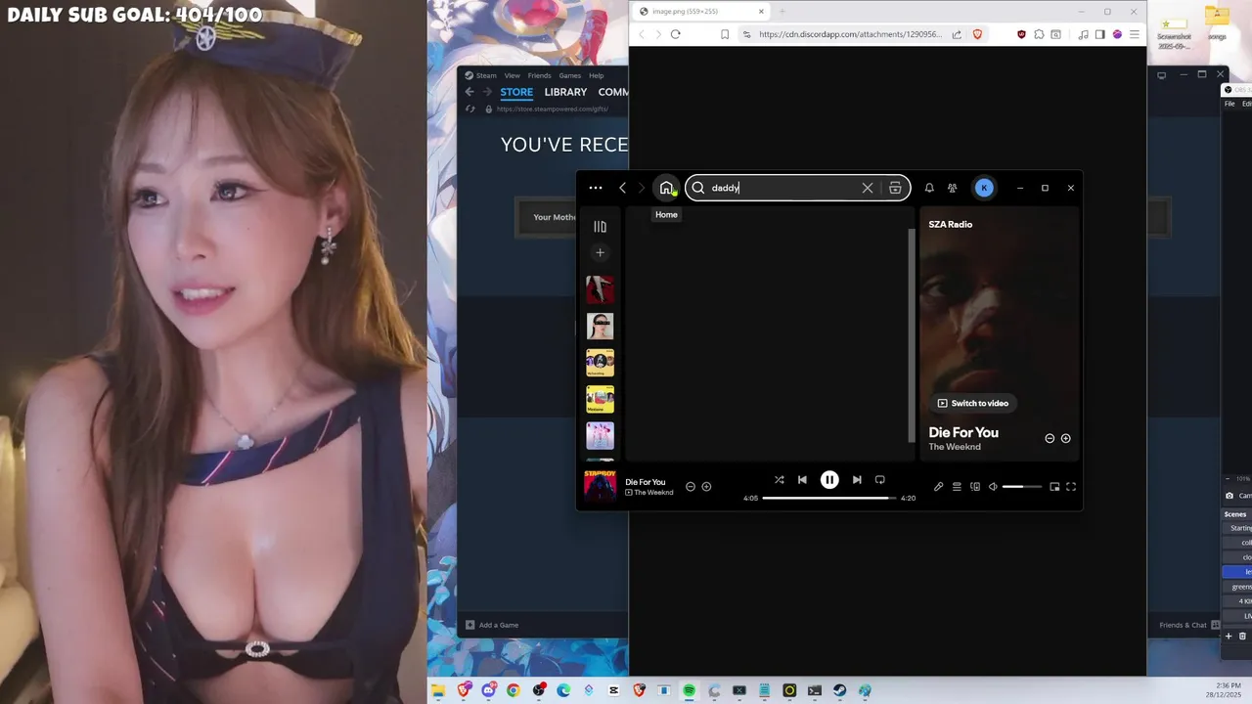Go back in Steam client
Screen dimensions: 1252x704
coord(469,92)
